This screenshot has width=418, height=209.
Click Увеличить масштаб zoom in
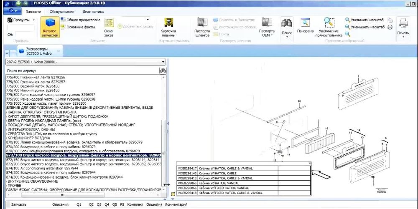(x=364, y=20)
